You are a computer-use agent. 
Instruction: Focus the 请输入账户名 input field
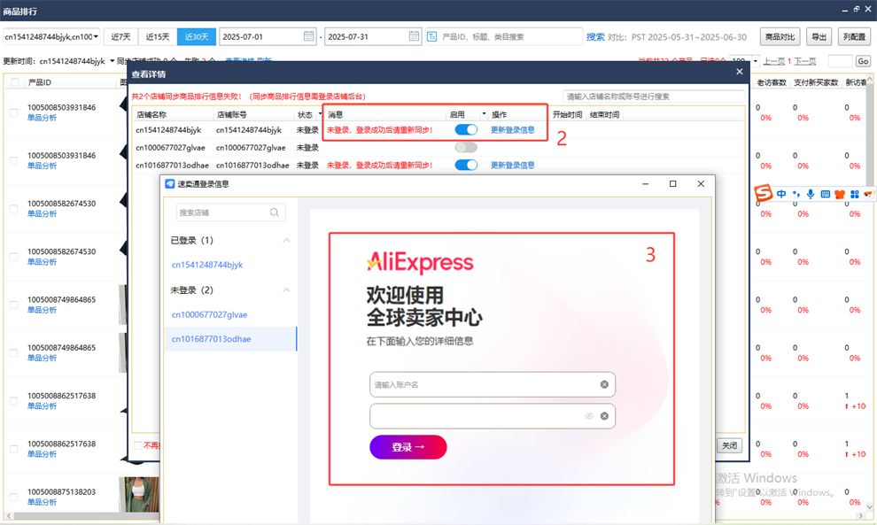(x=493, y=384)
